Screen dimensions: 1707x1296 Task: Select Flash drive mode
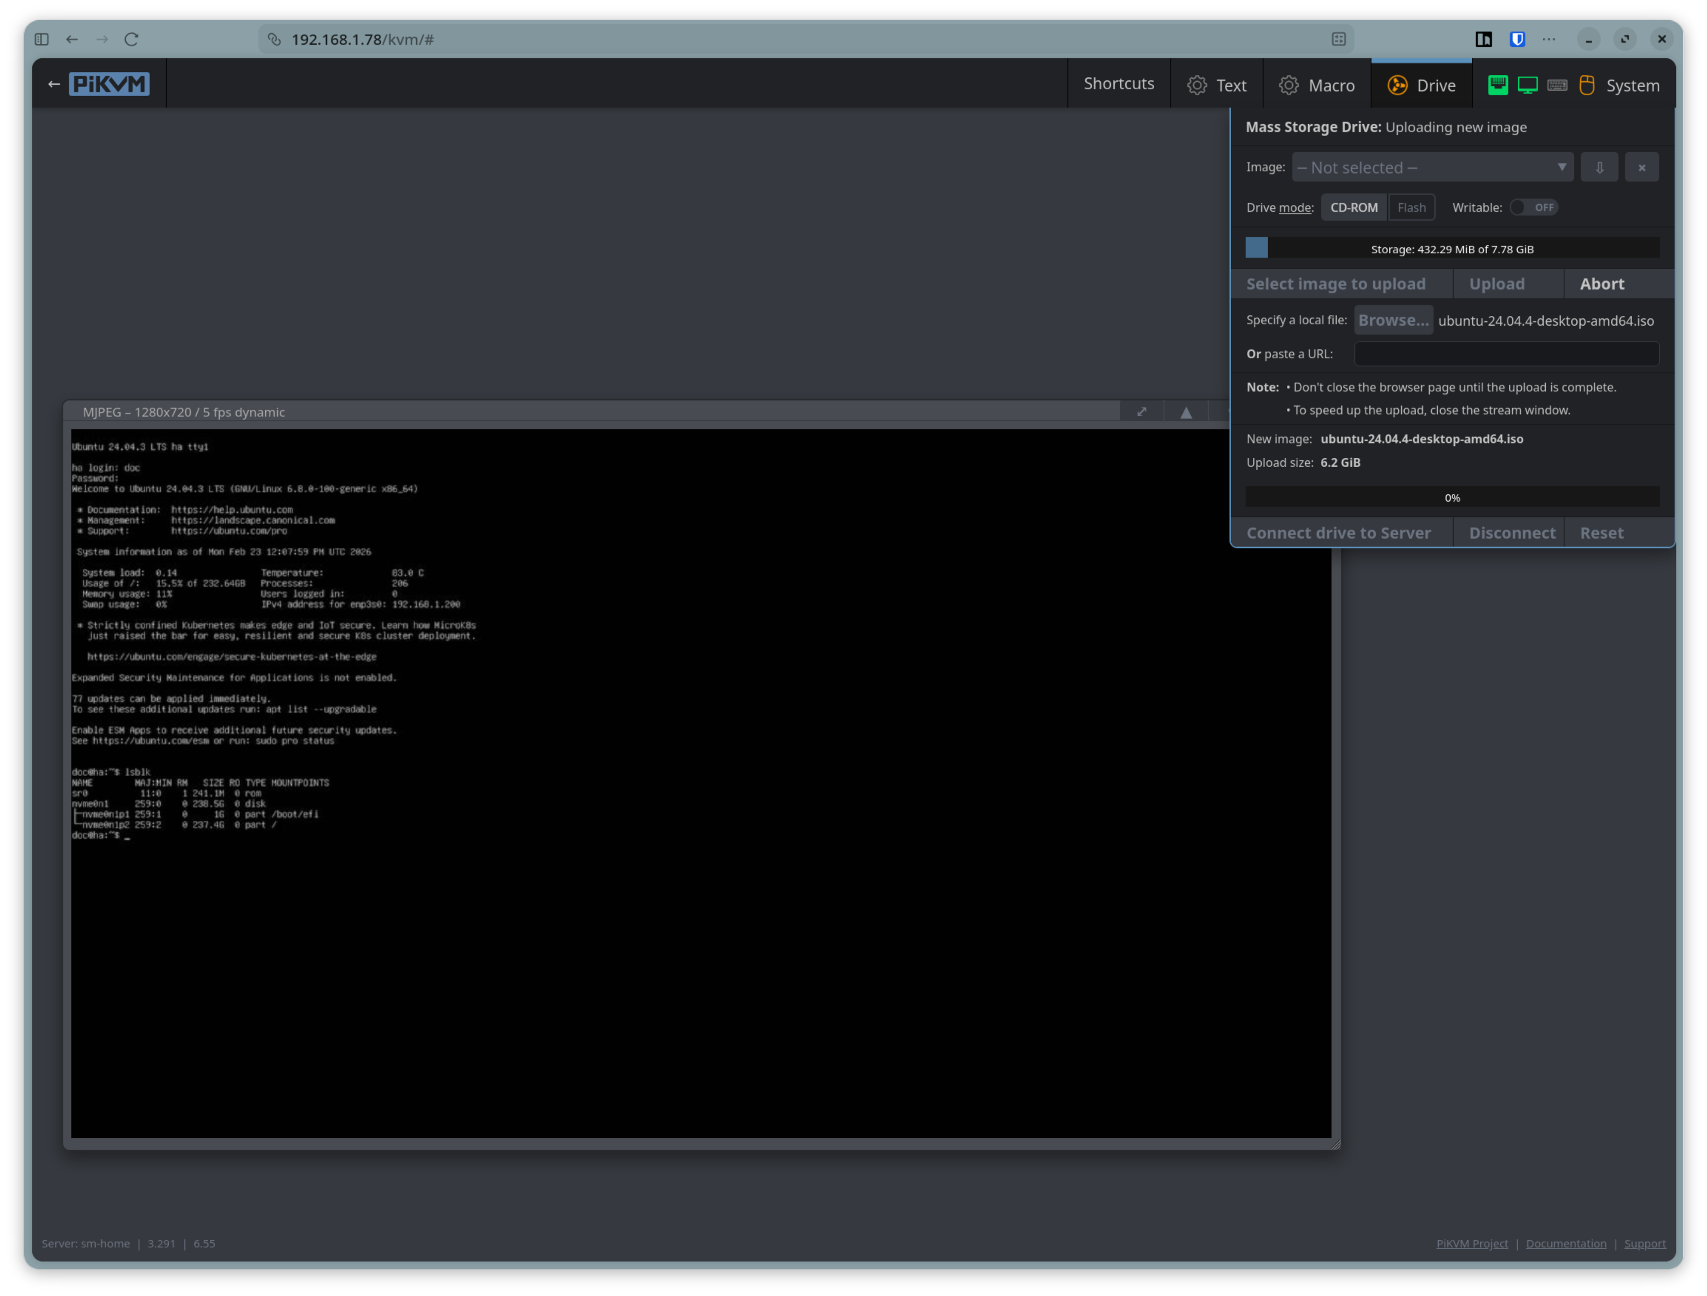[x=1411, y=207]
